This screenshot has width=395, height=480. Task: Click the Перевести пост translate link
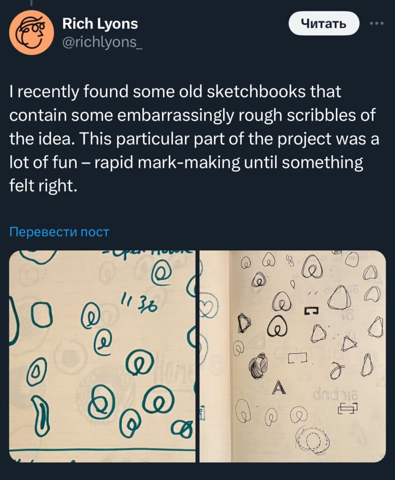(x=60, y=232)
